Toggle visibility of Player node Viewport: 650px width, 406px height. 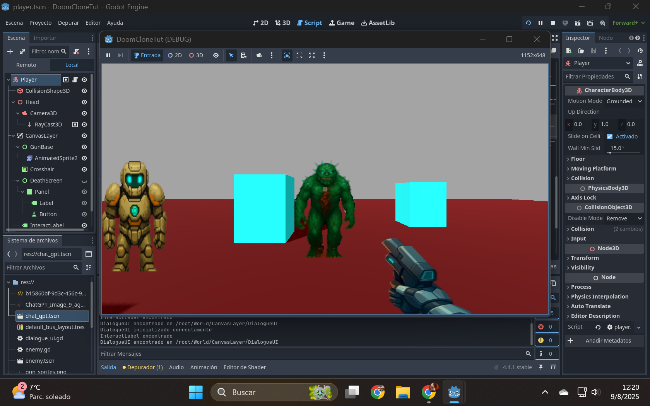(x=84, y=80)
